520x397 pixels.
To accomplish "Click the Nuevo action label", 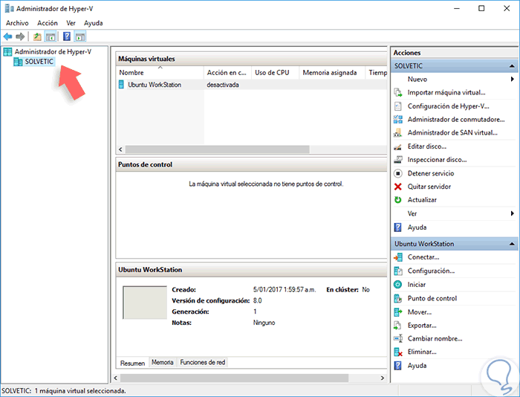I will point(417,80).
